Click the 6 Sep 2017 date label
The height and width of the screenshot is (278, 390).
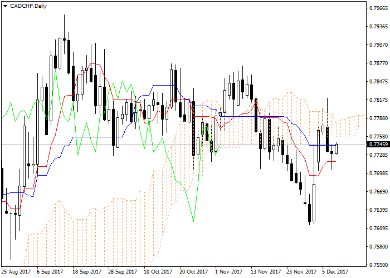click(50, 272)
